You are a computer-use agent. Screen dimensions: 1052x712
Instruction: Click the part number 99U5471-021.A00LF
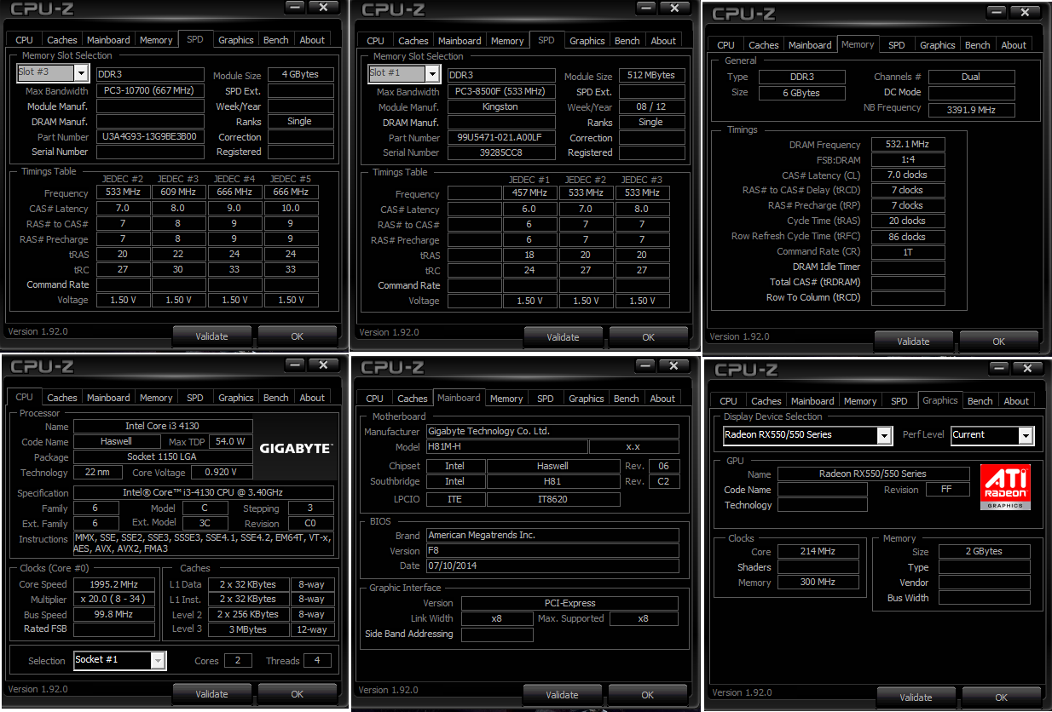pos(500,137)
